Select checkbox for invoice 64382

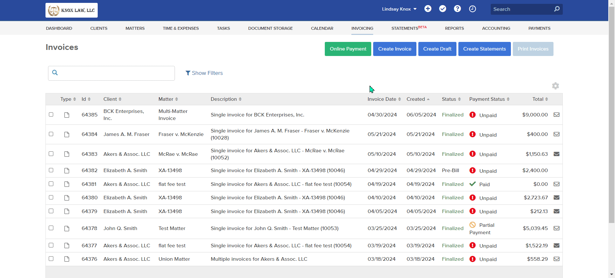tap(51, 170)
